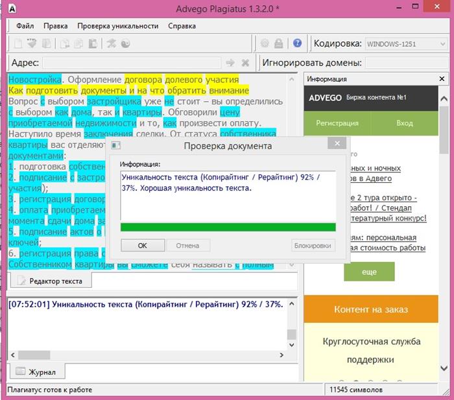The height and width of the screenshot is (400, 454).
Task: Click the dialog Информация result text box
Action: 228,196
